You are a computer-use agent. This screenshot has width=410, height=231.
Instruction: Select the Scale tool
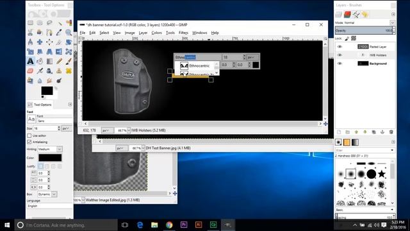(x=30, y=51)
